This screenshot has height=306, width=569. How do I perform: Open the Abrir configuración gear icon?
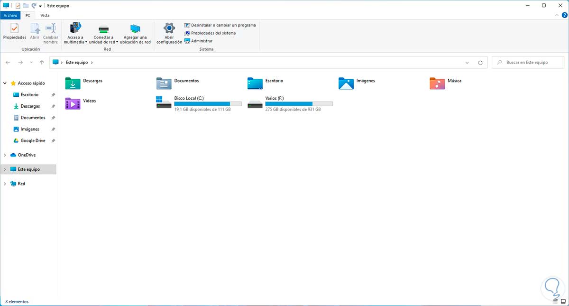click(x=169, y=33)
